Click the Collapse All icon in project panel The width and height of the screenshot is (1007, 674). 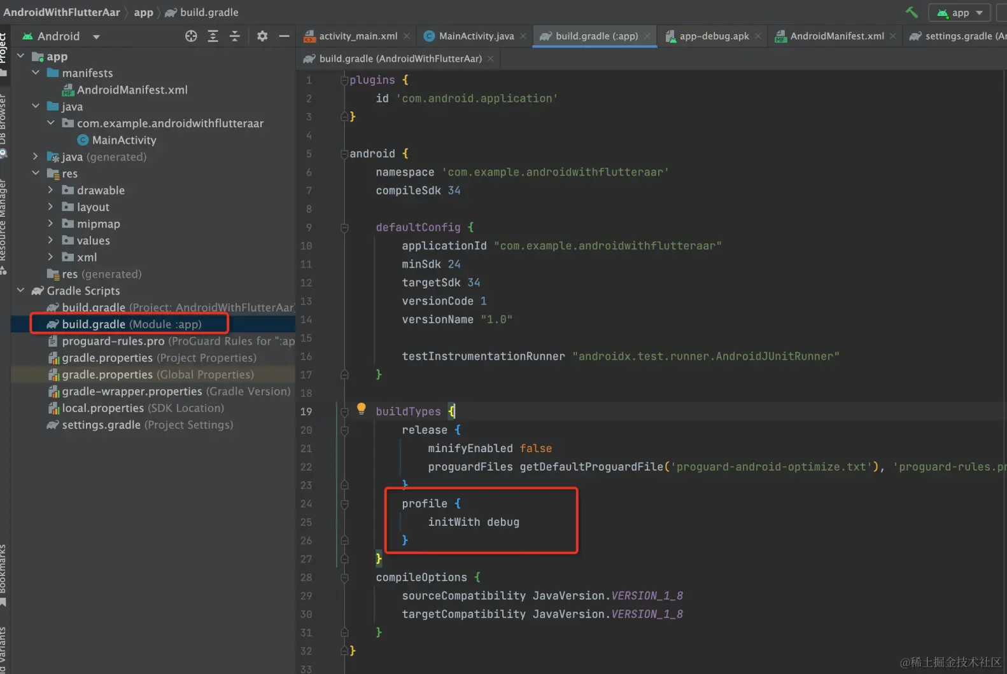coord(235,36)
